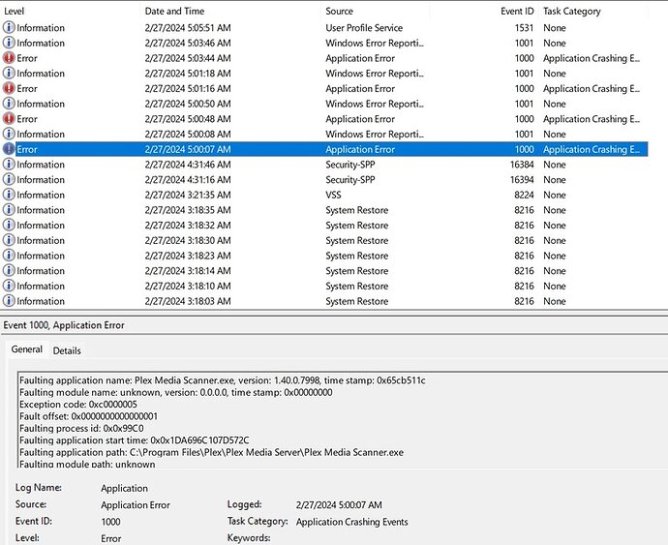The image size is (668, 545).
Task: Sort by the Date and Time column header
Action: tap(174, 11)
